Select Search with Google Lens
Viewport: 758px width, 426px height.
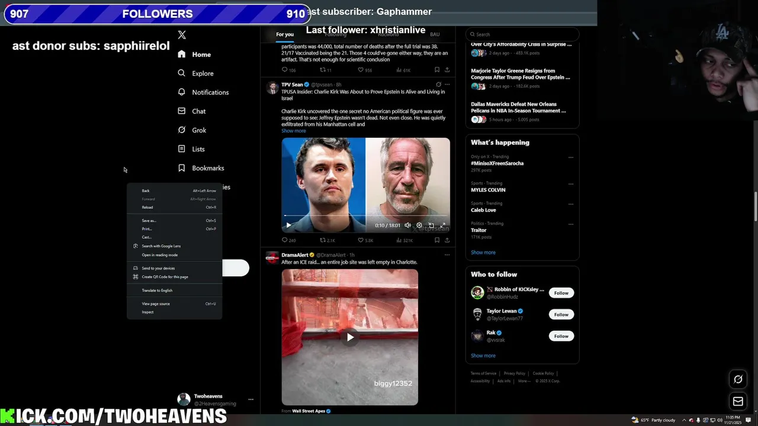point(174,246)
